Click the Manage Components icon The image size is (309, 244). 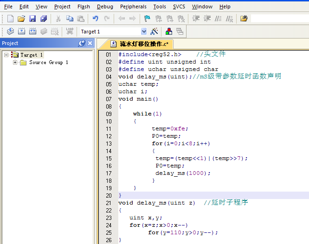[x=169, y=32]
